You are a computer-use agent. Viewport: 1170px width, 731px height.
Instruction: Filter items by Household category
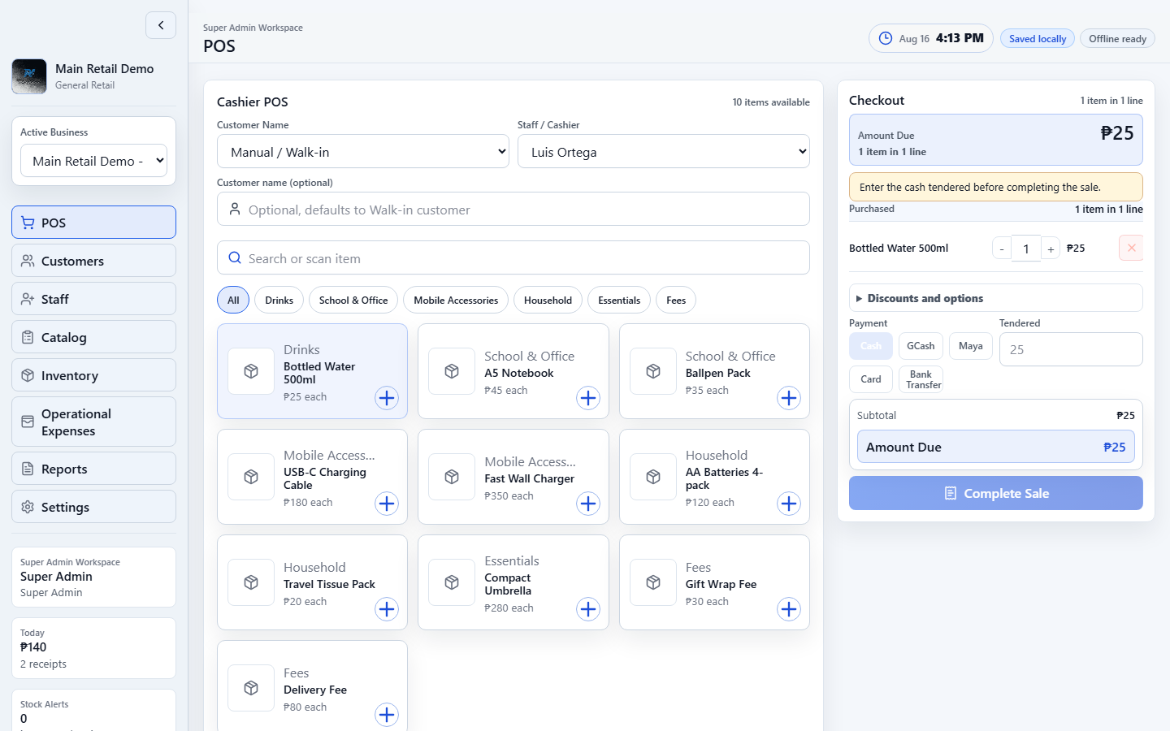(x=548, y=300)
